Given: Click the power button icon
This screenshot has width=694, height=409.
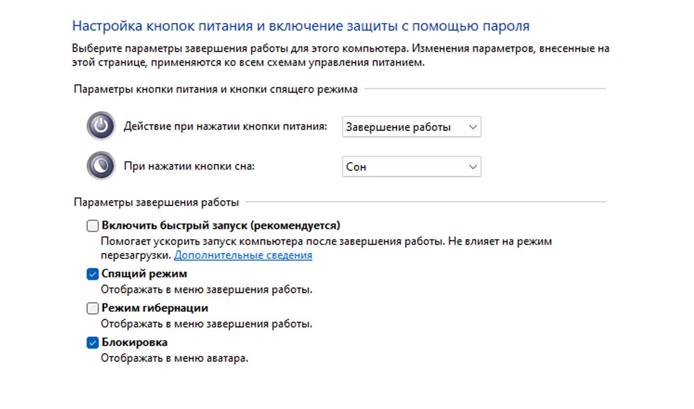Looking at the screenshot, I should (x=101, y=126).
